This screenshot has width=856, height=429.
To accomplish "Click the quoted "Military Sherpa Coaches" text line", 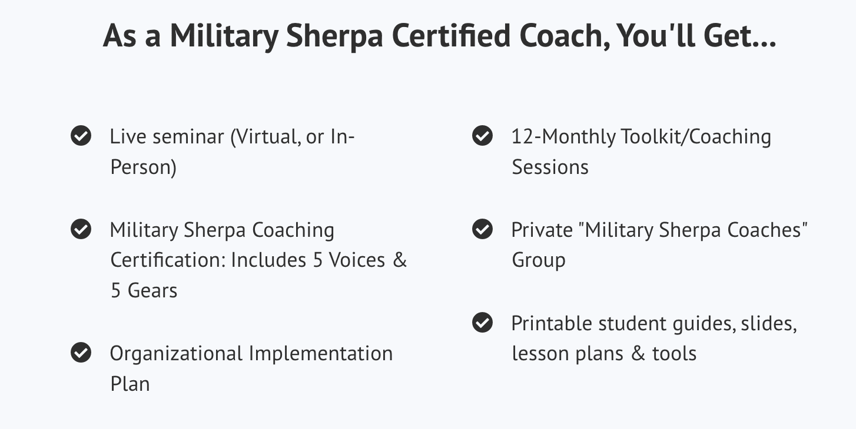I will (x=659, y=230).
